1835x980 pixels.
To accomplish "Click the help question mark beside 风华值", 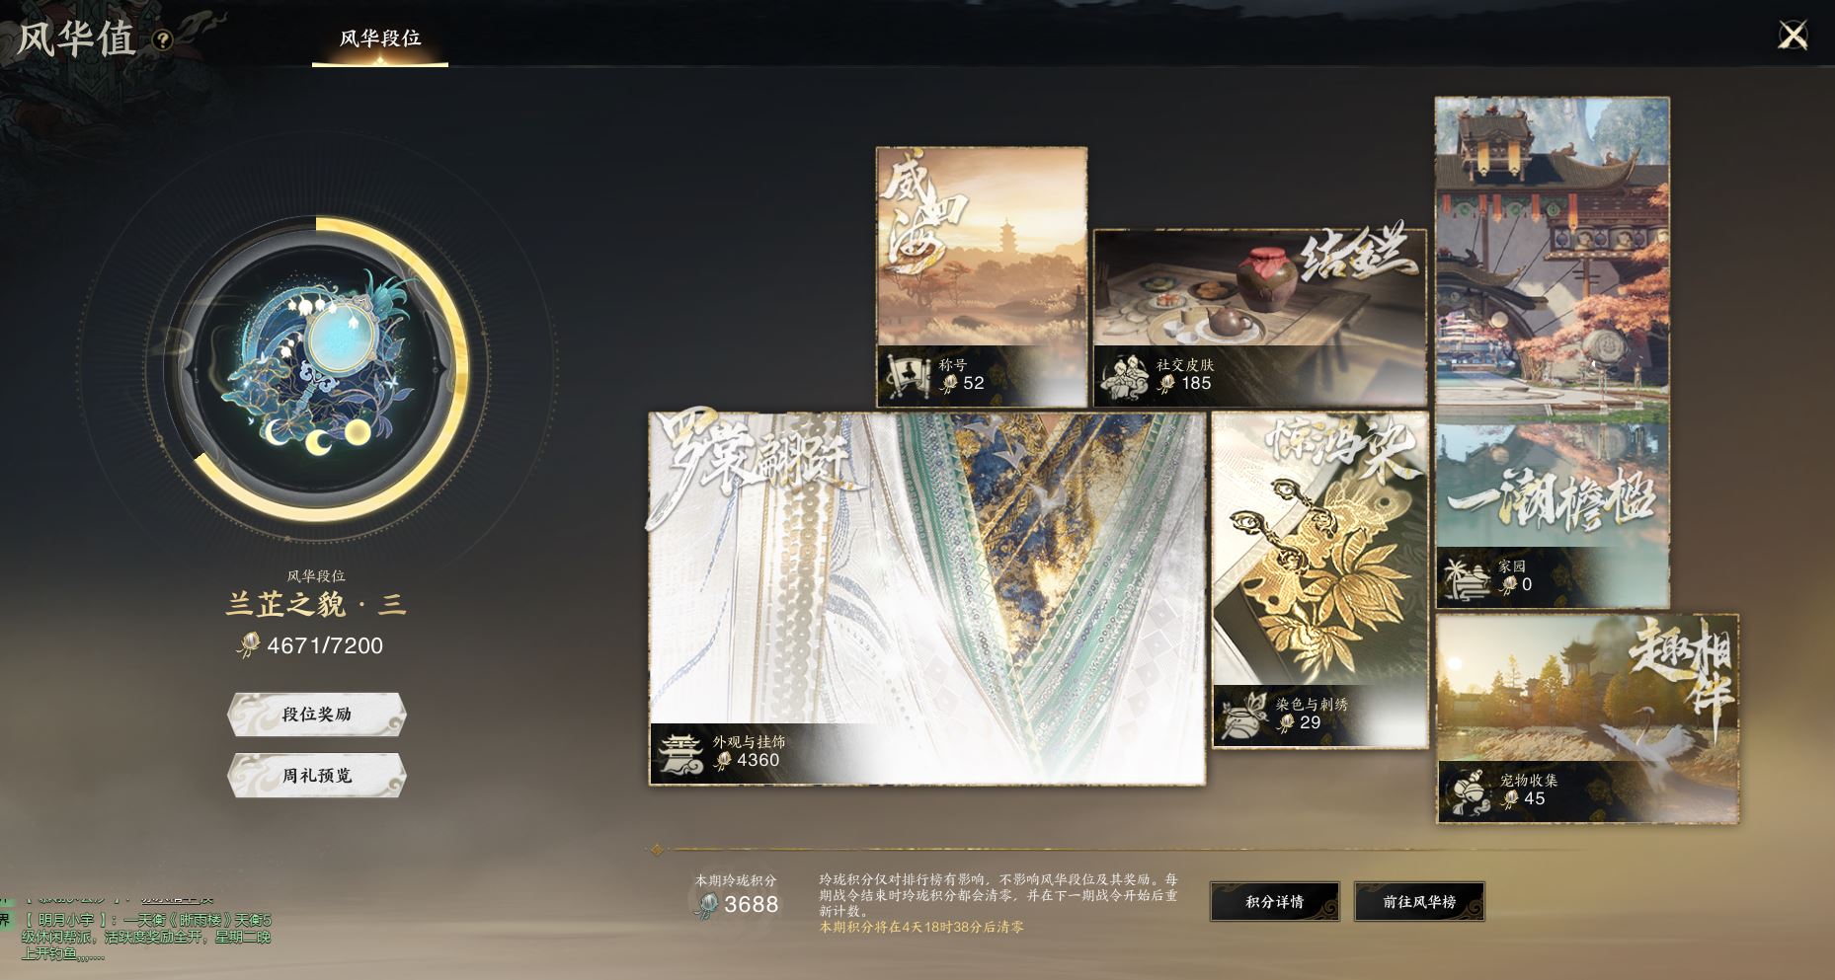I will point(163,40).
